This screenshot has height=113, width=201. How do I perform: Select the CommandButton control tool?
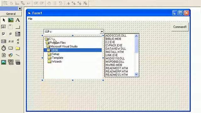point(18,27)
